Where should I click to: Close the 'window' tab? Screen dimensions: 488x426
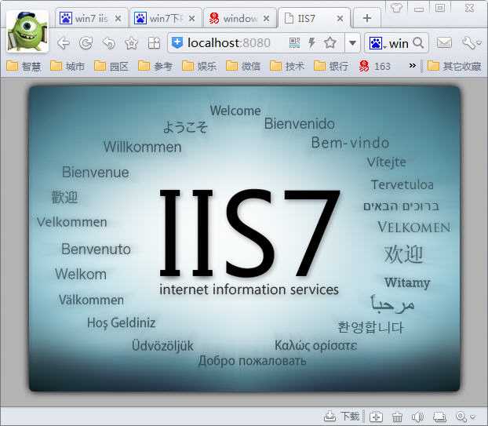(x=267, y=19)
